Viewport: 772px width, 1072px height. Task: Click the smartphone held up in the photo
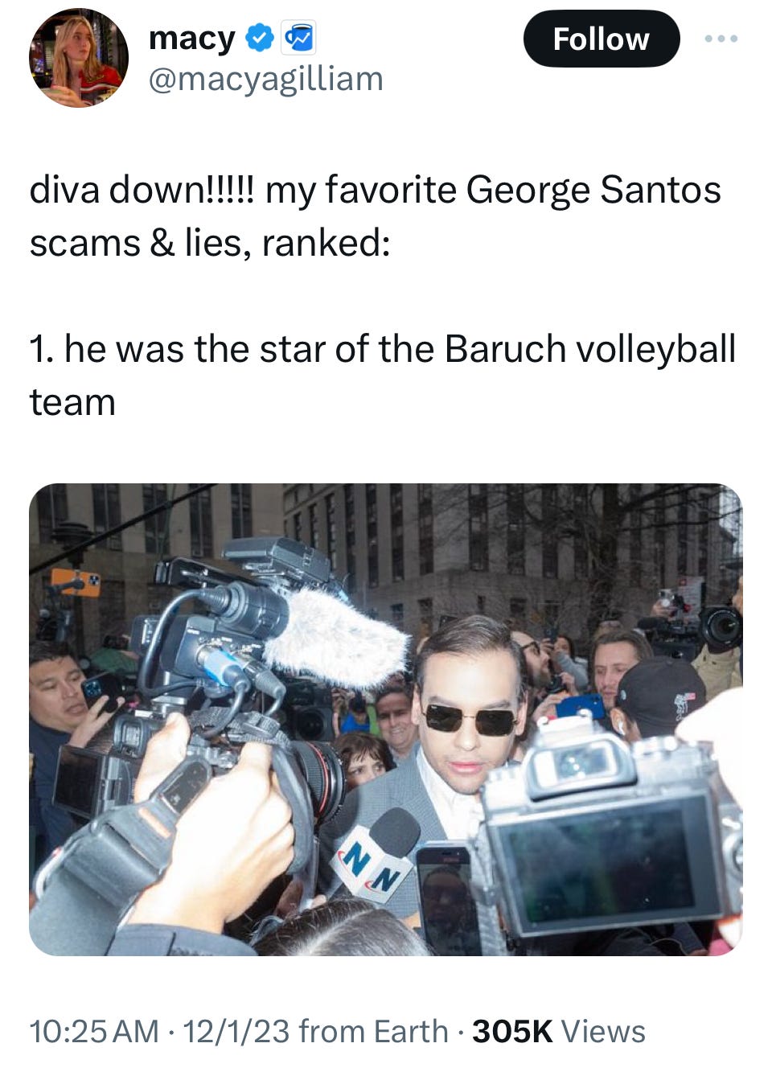click(x=447, y=897)
